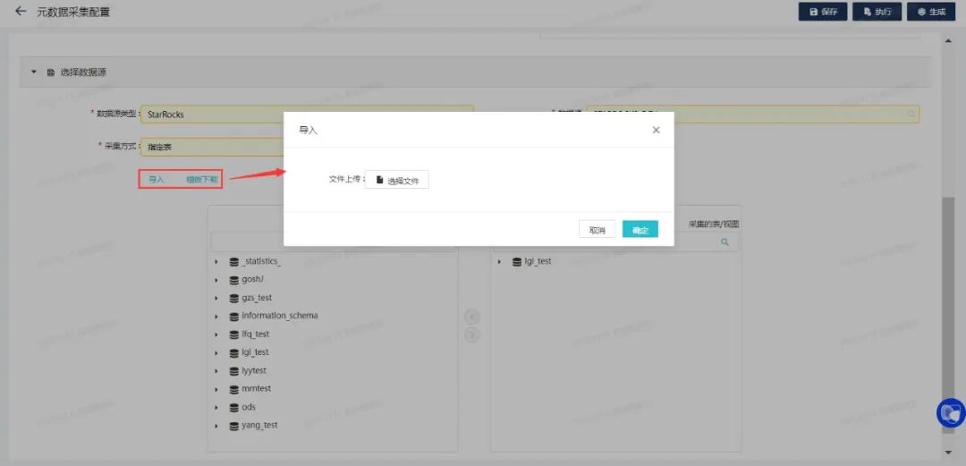
Task: Confirm the import with 确定
Action: click(x=640, y=230)
